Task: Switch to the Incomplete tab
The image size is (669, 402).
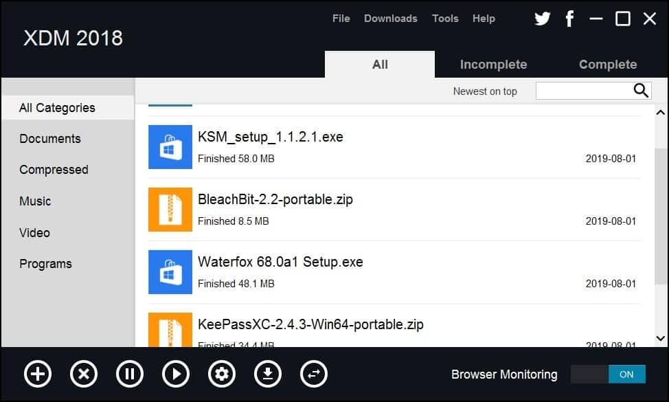Action: point(493,64)
